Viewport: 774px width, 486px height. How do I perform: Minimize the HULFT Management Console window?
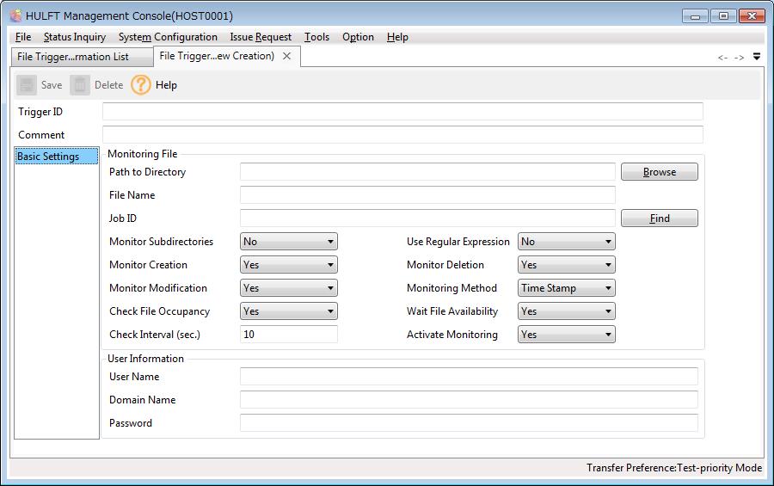point(695,16)
